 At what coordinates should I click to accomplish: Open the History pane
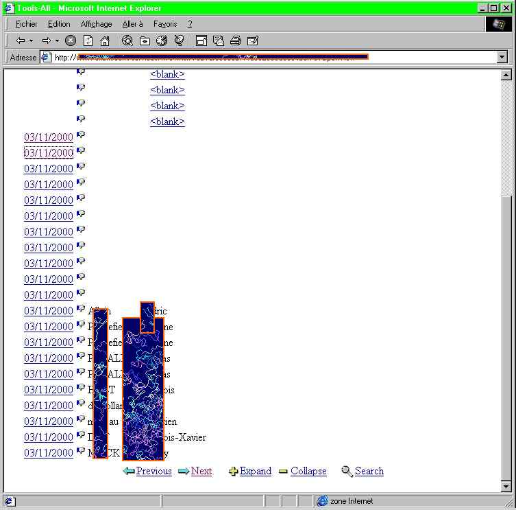tap(162, 41)
